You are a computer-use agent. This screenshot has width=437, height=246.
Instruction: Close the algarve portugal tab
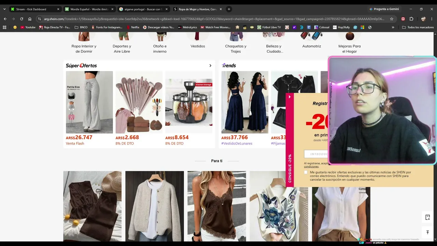167,9
